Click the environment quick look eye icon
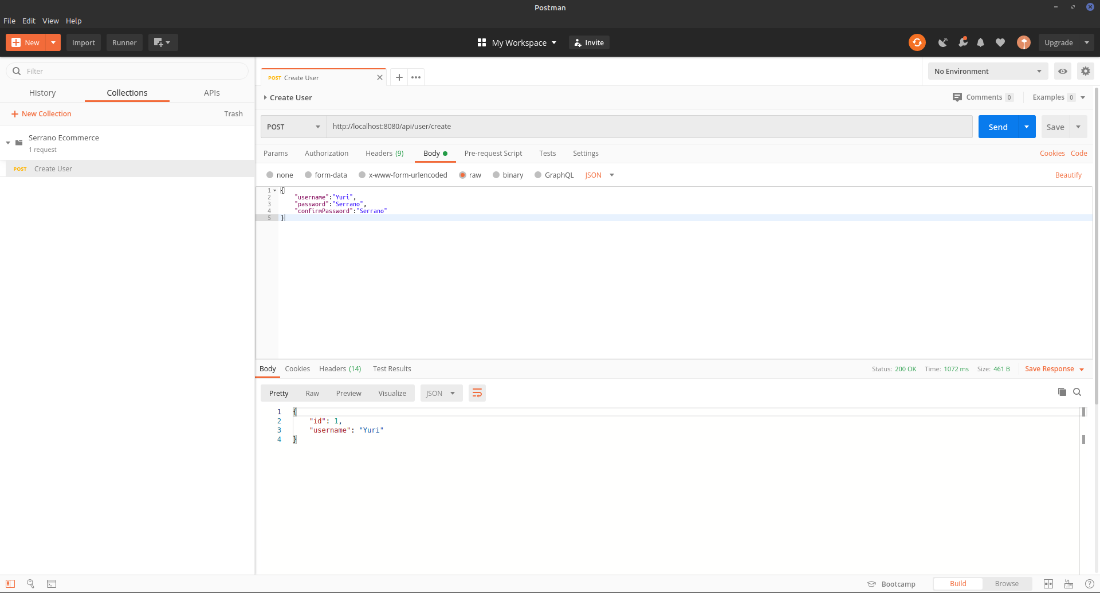1100x593 pixels. click(x=1063, y=71)
